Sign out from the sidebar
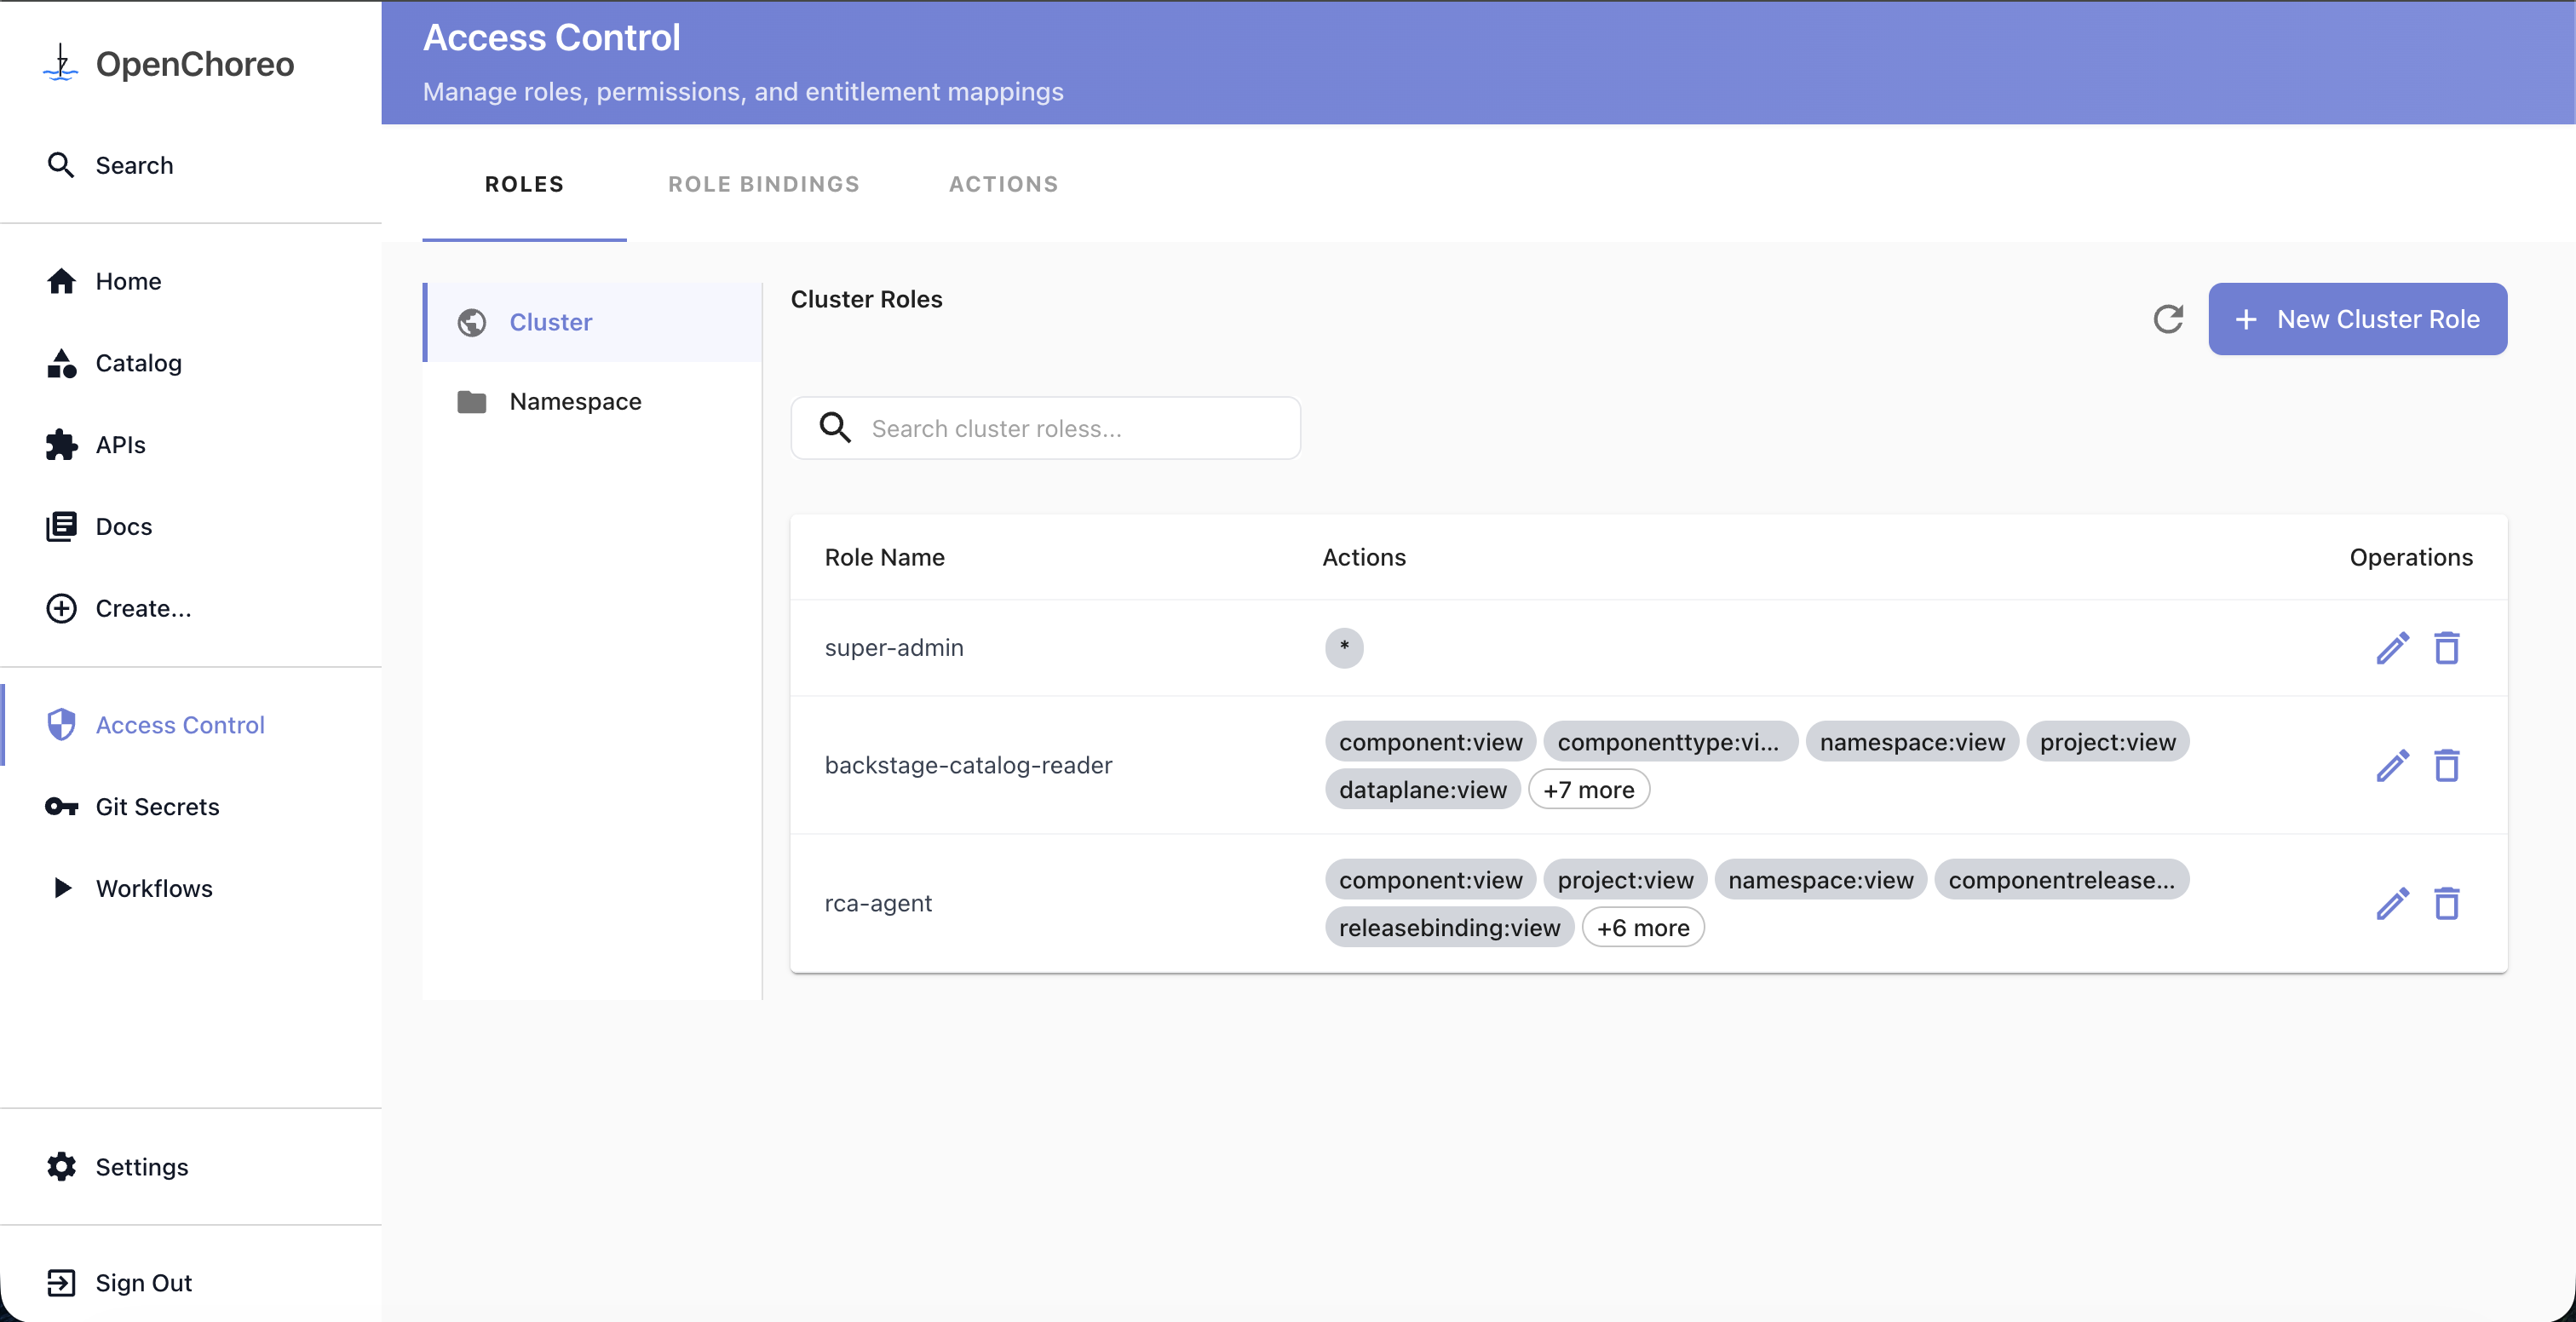Screen dimensions: 2576x1322 coord(143,1282)
